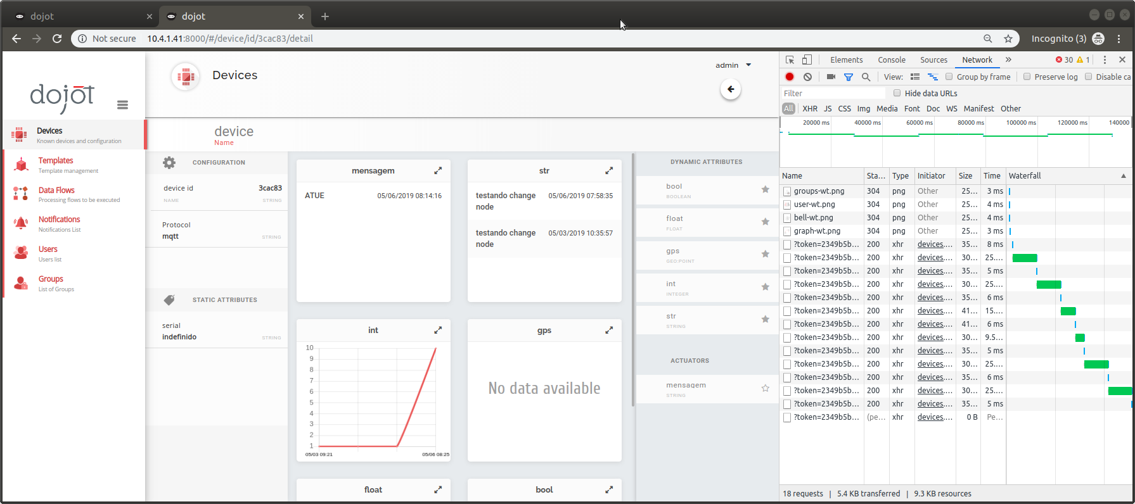Expand the int chart widget
Viewport: 1135px width, 504px height.
click(438, 331)
